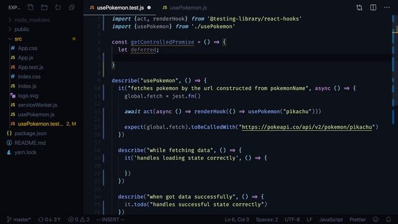Open the editor More Actions menu
This screenshot has width=398, height=224.
pos(387,7)
